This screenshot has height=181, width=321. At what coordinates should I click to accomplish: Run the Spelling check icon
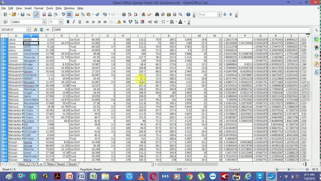coord(63,15)
